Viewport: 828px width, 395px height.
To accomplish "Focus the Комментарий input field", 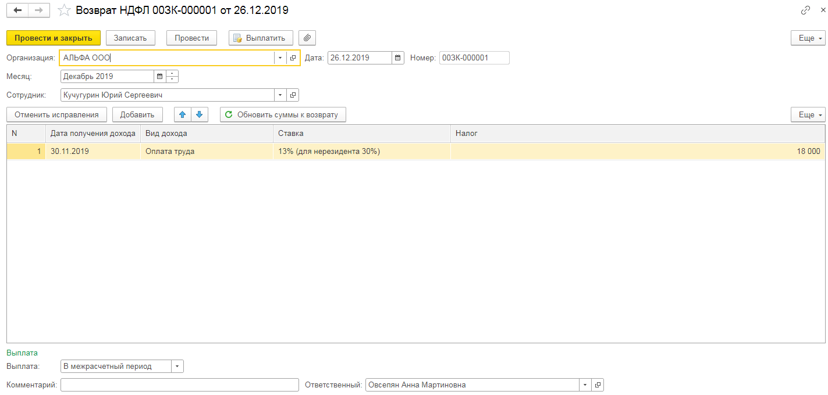I will [179, 385].
